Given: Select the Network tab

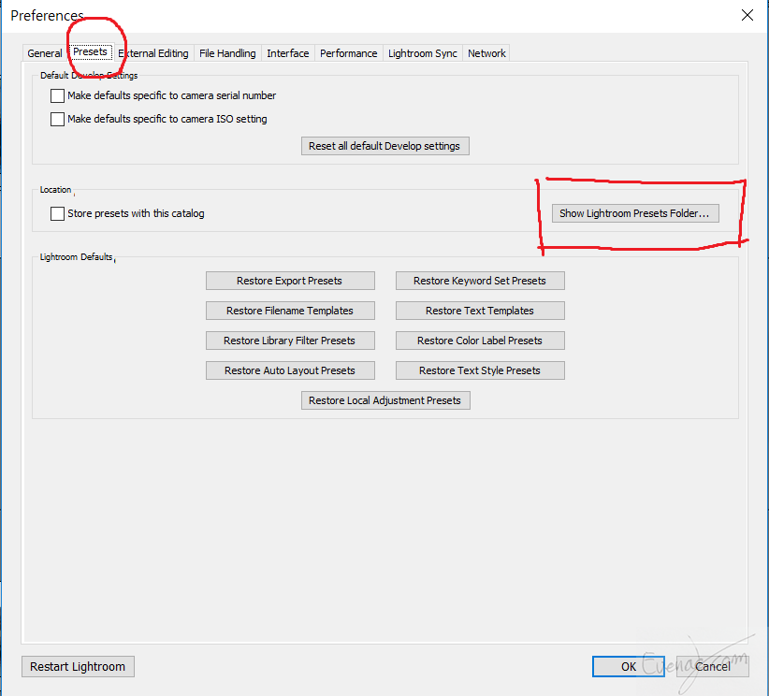Looking at the screenshot, I should click(486, 53).
